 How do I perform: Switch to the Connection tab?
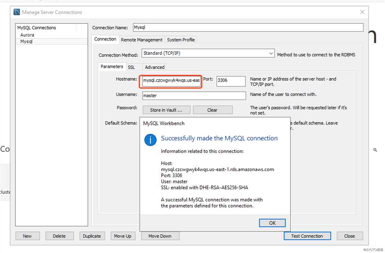click(105, 39)
